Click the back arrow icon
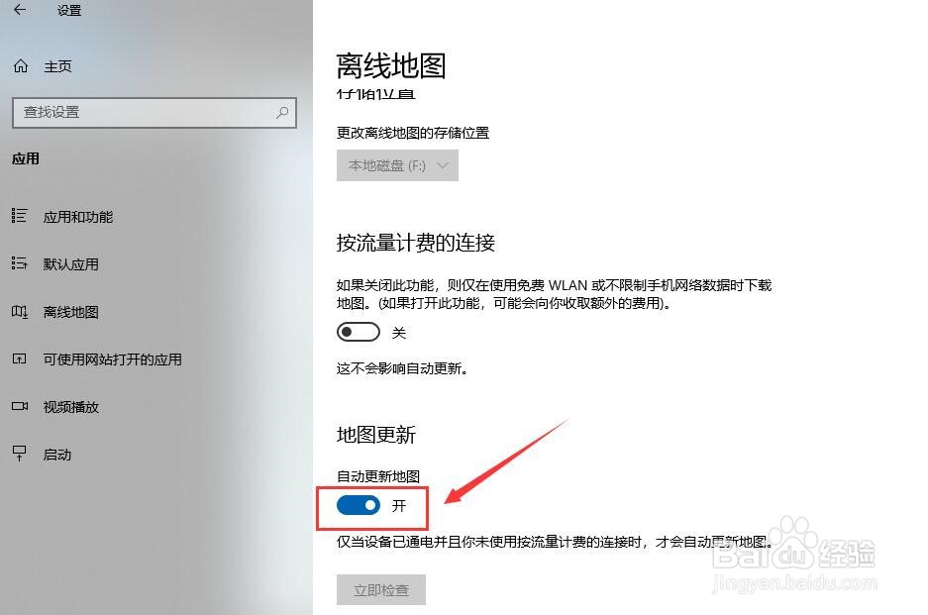Viewport: 928px width, 615px height. coord(20,10)
